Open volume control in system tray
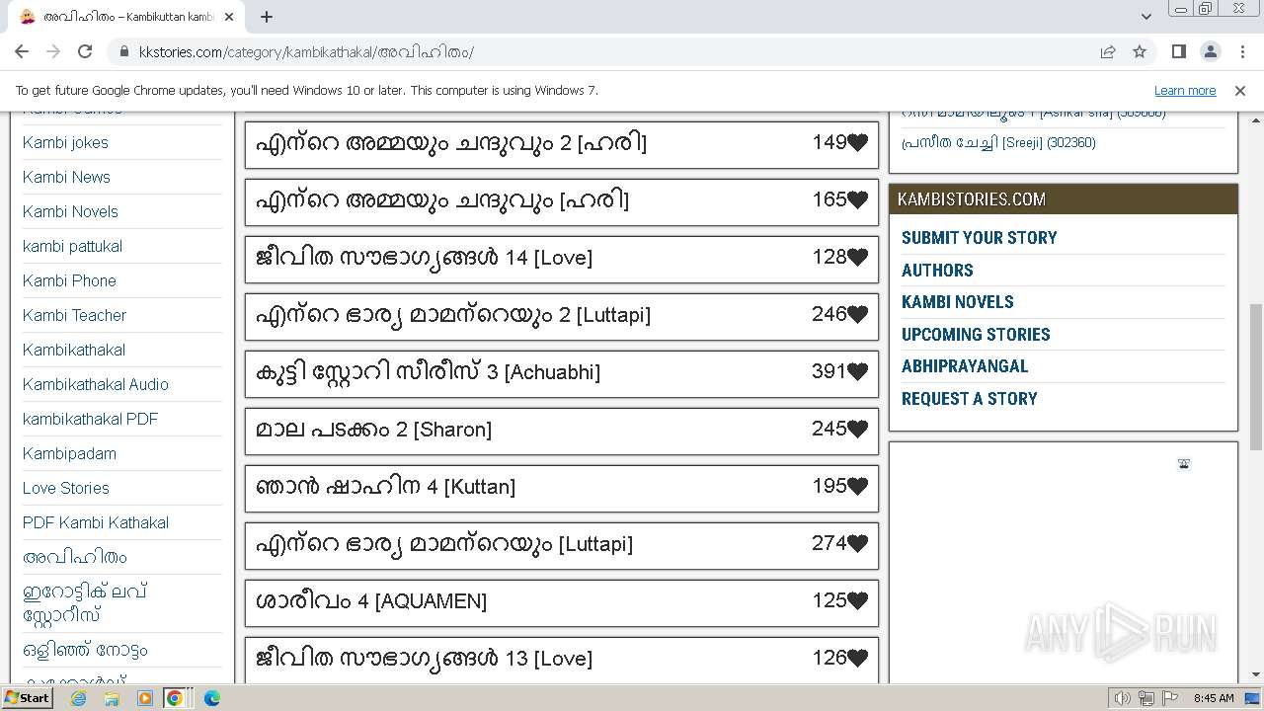 click(1122, 698)
